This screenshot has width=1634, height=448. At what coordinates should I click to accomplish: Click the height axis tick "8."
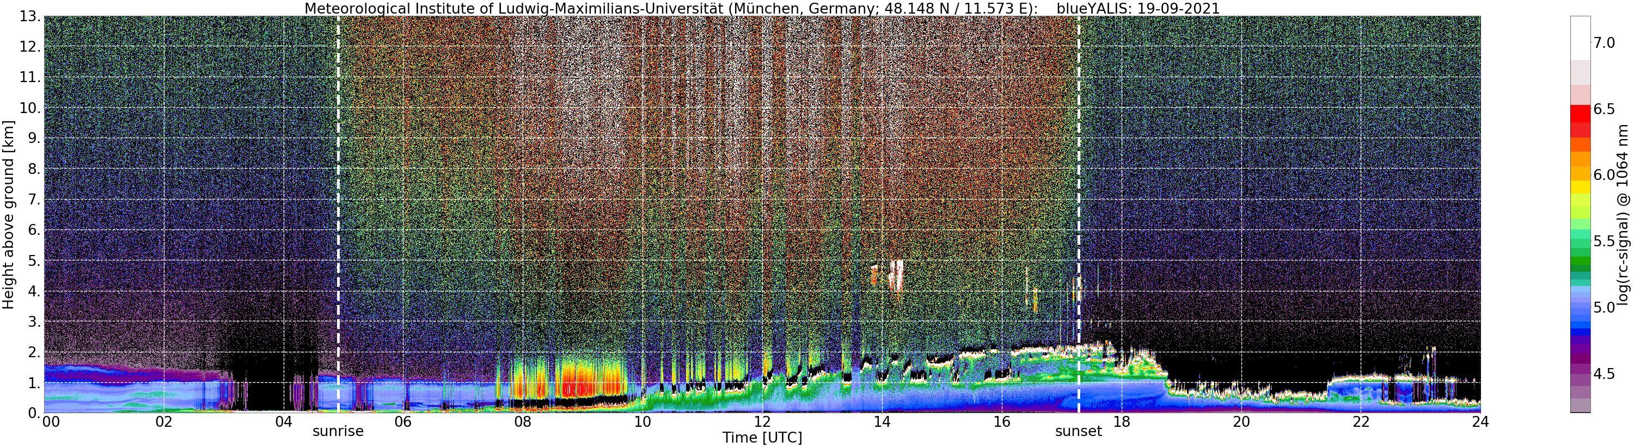33,169
